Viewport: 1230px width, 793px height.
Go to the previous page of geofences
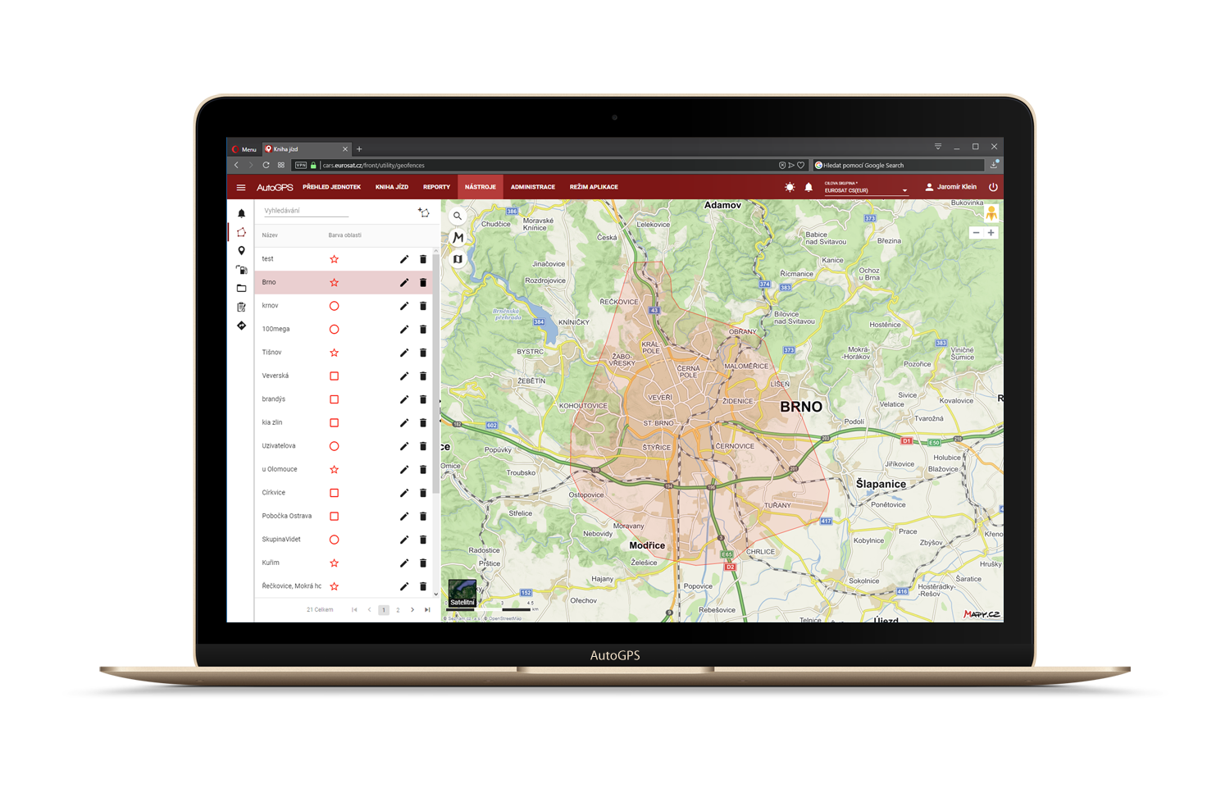(369, 610)
